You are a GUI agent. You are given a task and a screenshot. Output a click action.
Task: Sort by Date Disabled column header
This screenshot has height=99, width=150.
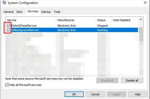click(x=125, y=20)
